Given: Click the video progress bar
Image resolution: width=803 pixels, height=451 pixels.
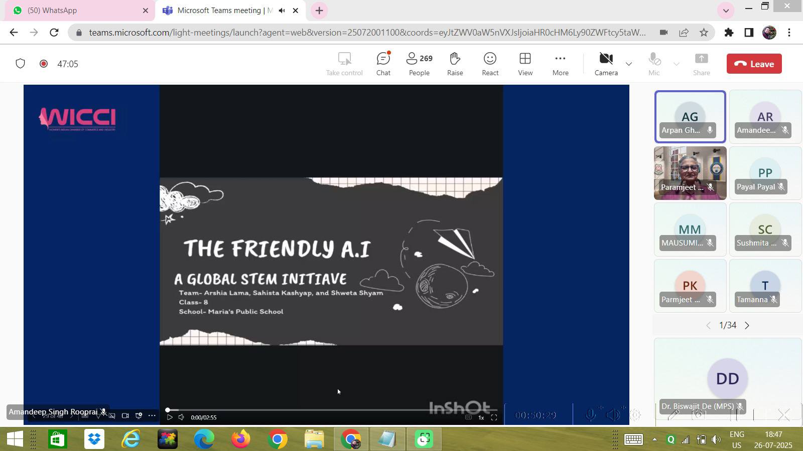Looking at the screenshot, I should click(x=301, y=410).
